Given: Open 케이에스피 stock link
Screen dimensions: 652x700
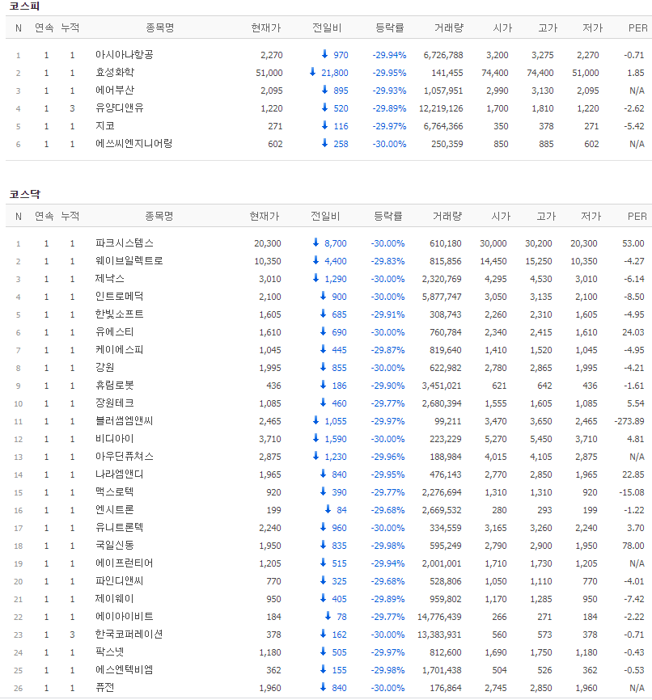Looking at the screenshot, I should click(x=119, y=351).
